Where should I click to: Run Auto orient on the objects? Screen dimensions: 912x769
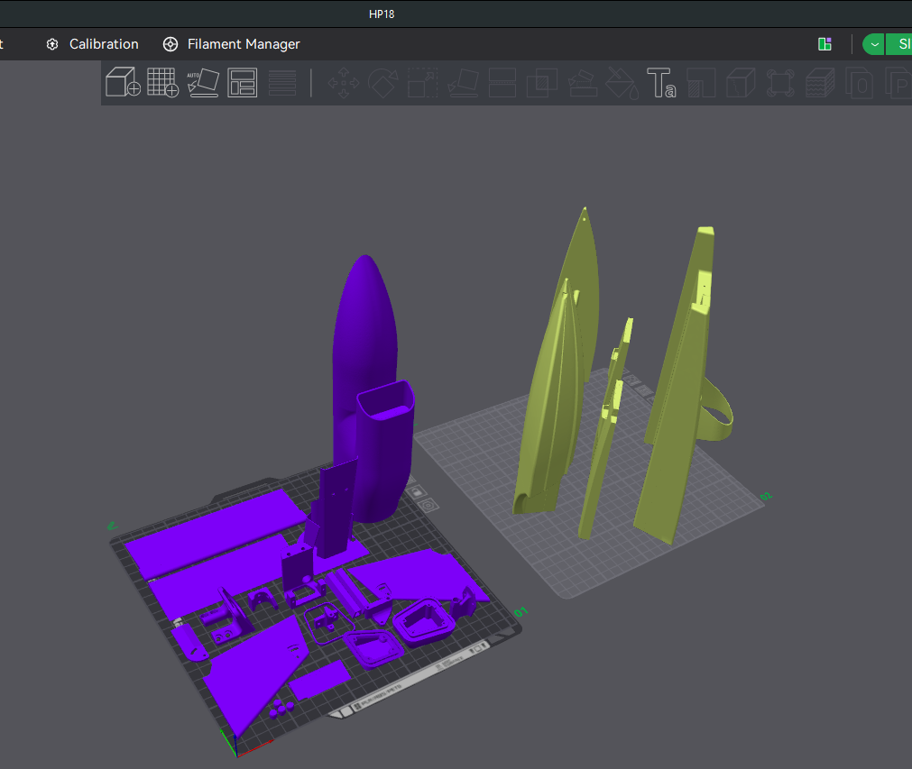(202, 83)
